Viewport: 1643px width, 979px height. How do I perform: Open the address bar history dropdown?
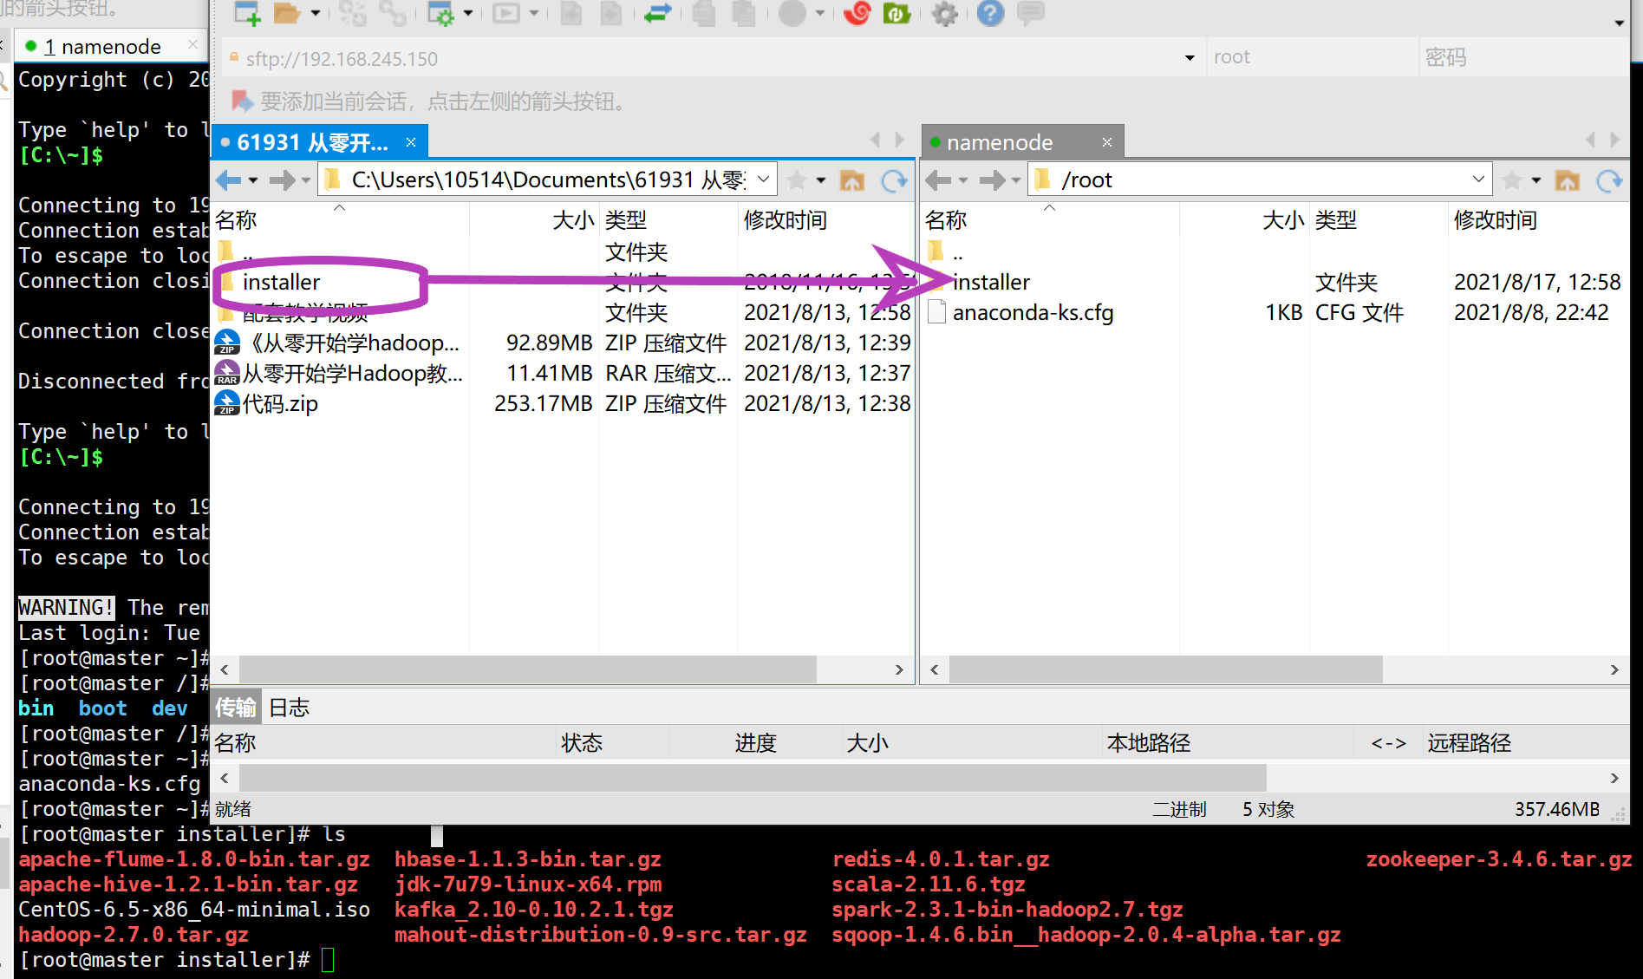click(1190, 58)
